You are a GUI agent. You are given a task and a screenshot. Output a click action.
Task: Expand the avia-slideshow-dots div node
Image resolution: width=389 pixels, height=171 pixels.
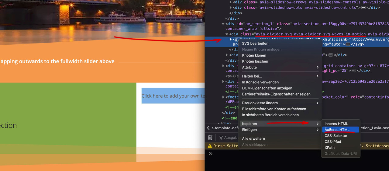231,8
